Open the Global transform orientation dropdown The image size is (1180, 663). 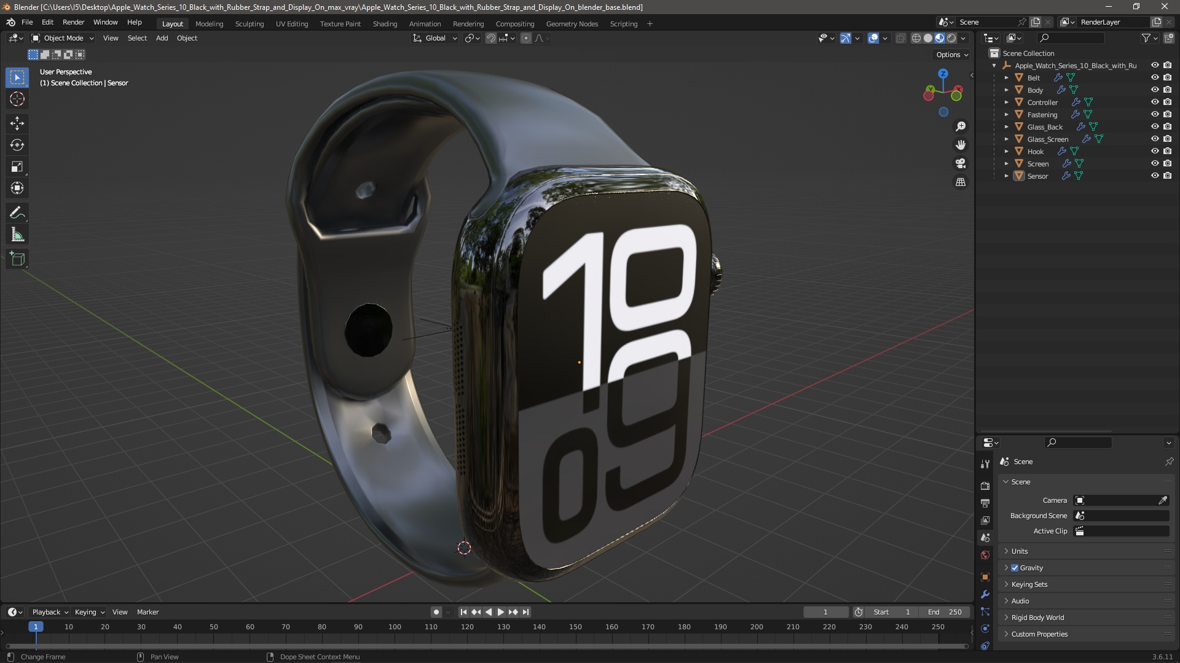tap(435, 38)
